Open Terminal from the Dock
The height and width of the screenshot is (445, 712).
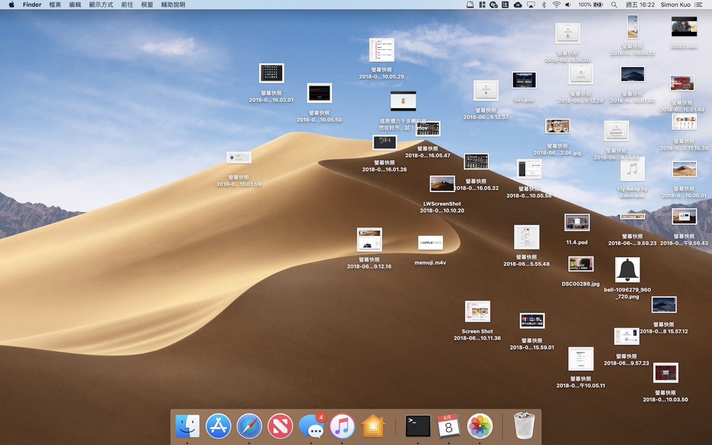418,426
